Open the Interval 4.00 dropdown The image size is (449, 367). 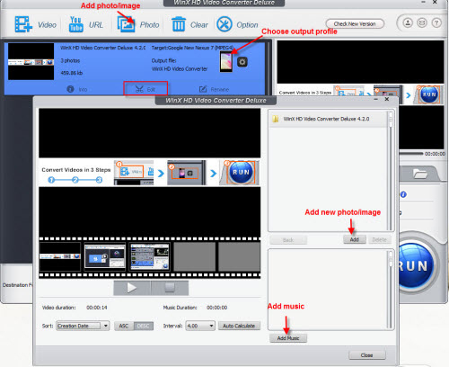coord(200,326)
